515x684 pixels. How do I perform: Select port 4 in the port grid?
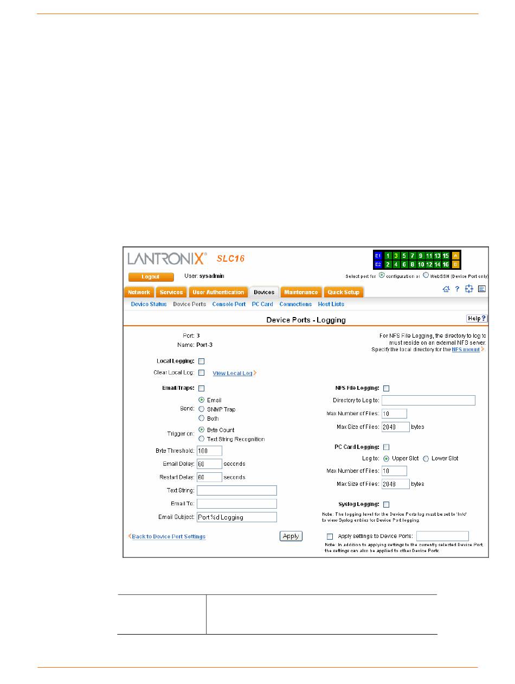396,264
